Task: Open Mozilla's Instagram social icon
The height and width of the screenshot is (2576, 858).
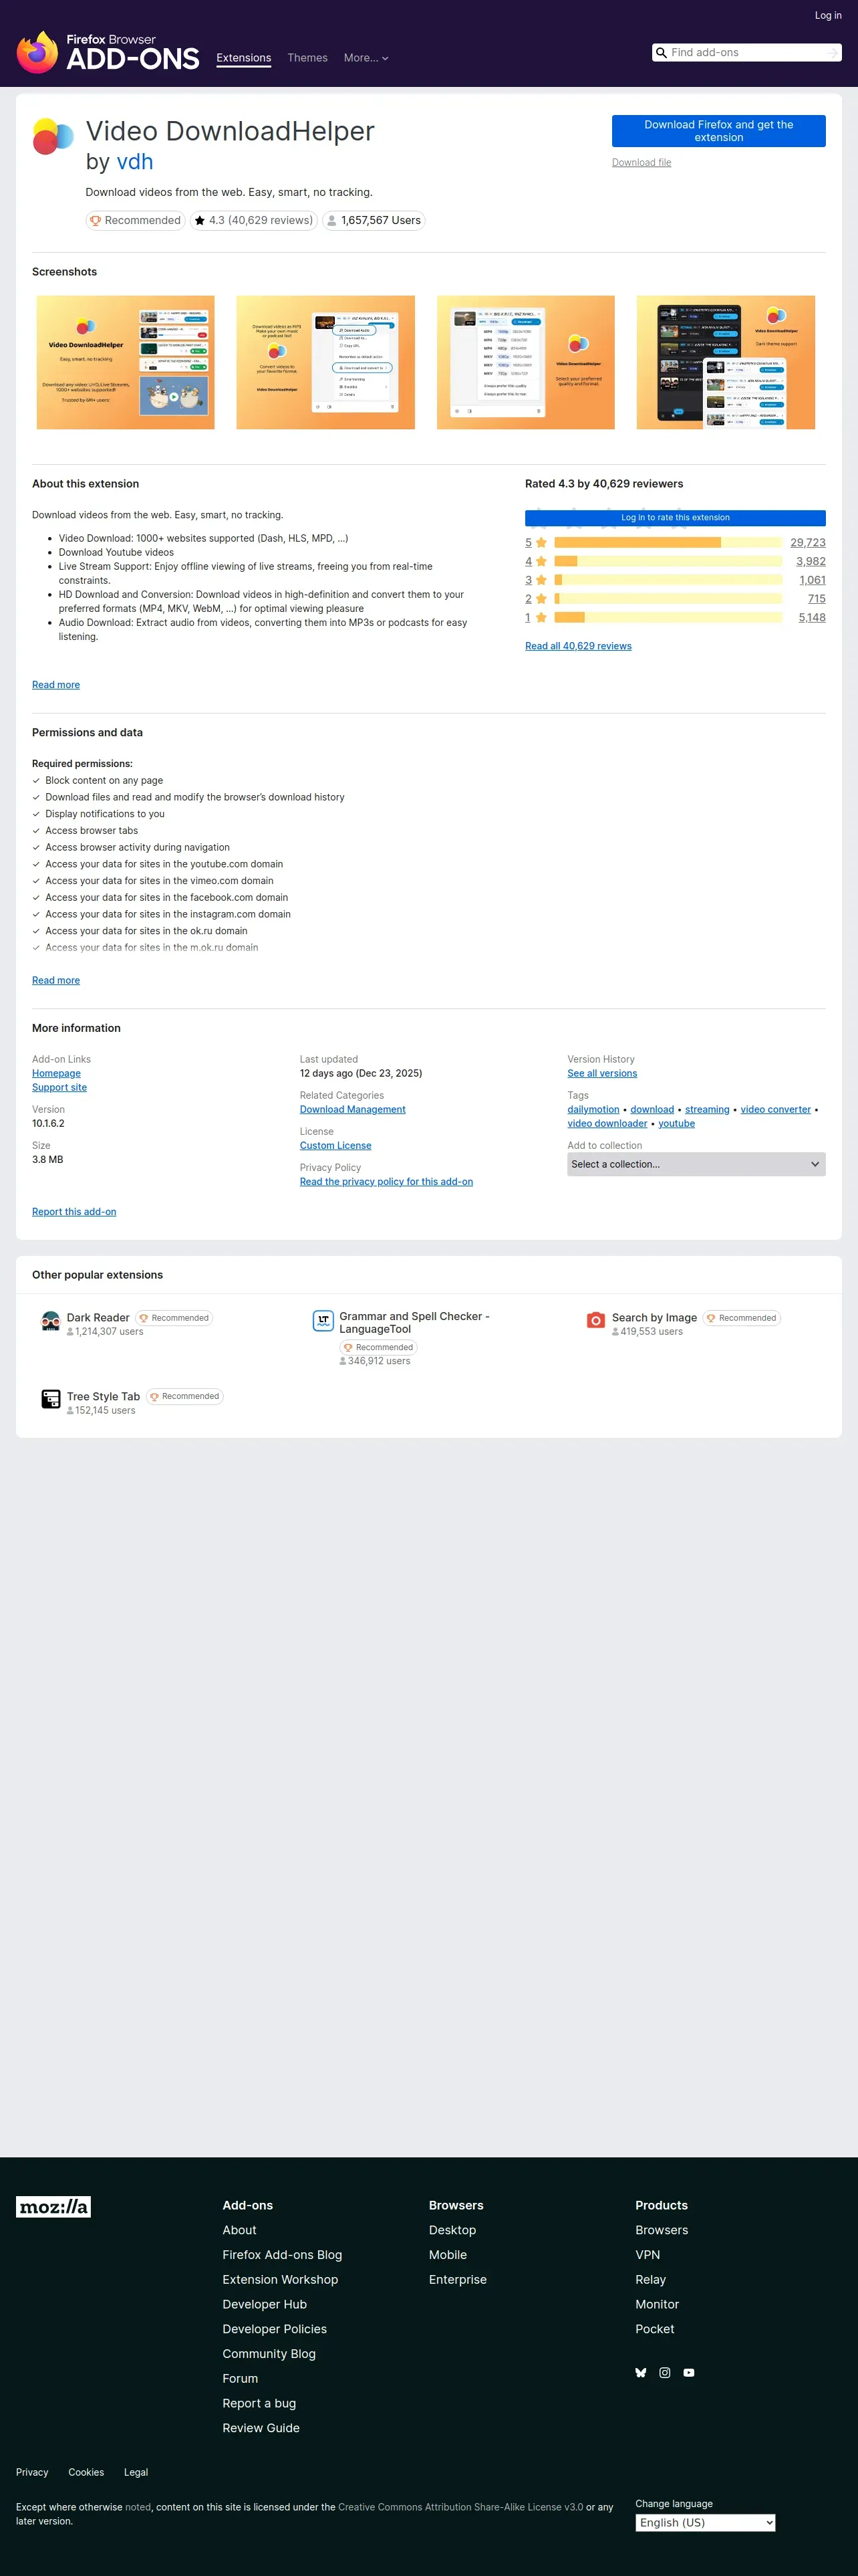Action: point(666,2373)
